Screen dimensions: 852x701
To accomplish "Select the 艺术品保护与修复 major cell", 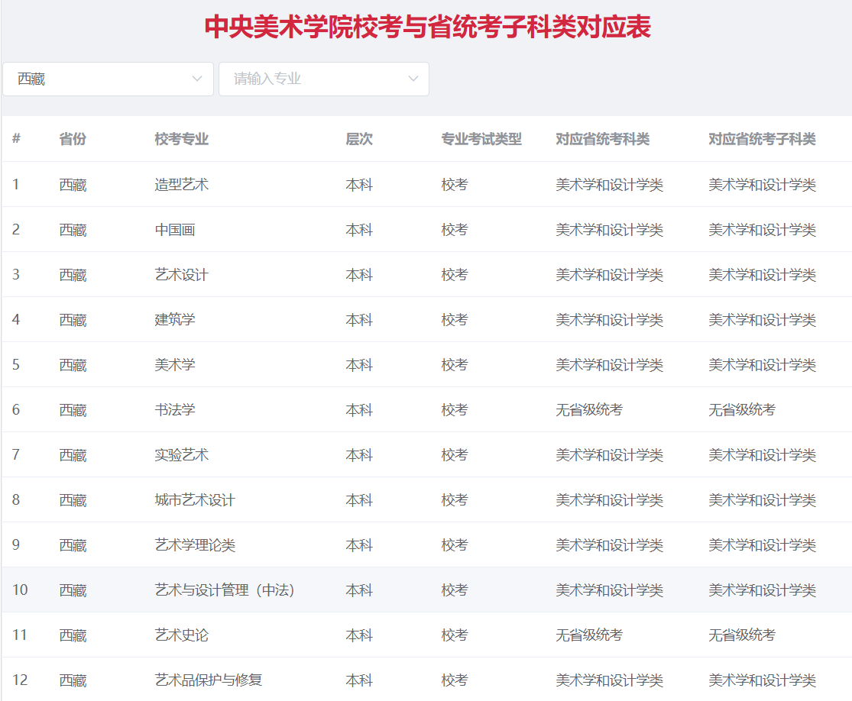I will tap(209, 680).
